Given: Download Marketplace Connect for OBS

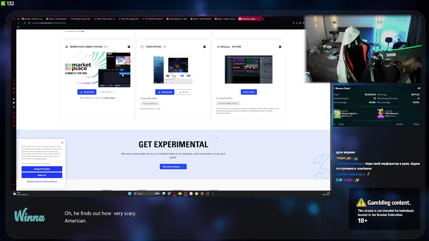Looking at the screenshot, I should 87,92.
